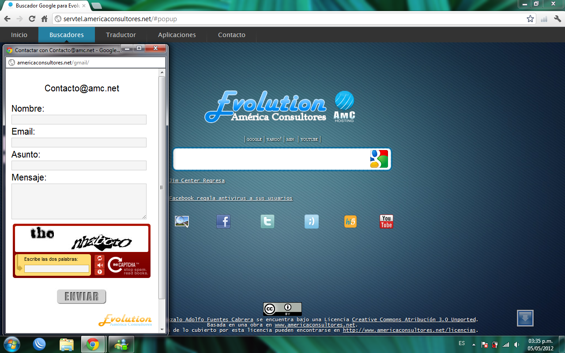Open the Jim Center Regresa link
This screenshot has height=353, width=565.
coord(197,180)
